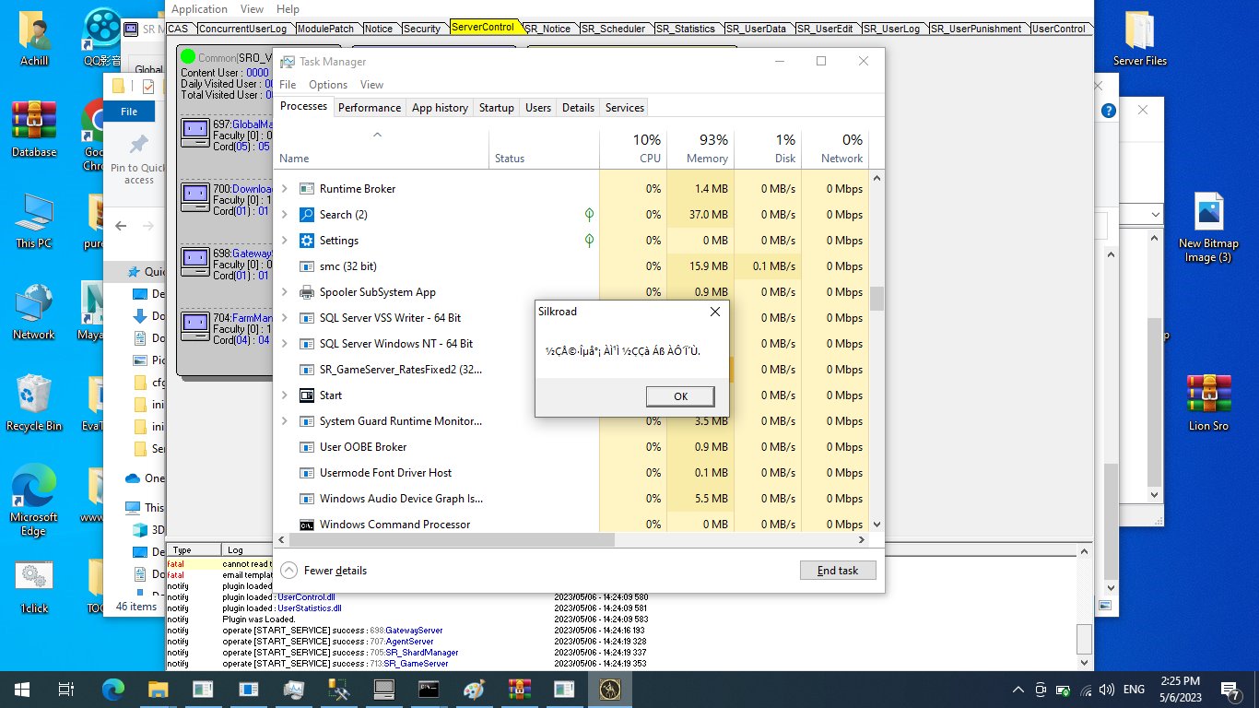Click the Command Prompt taskbar icon

click(429, 689)
